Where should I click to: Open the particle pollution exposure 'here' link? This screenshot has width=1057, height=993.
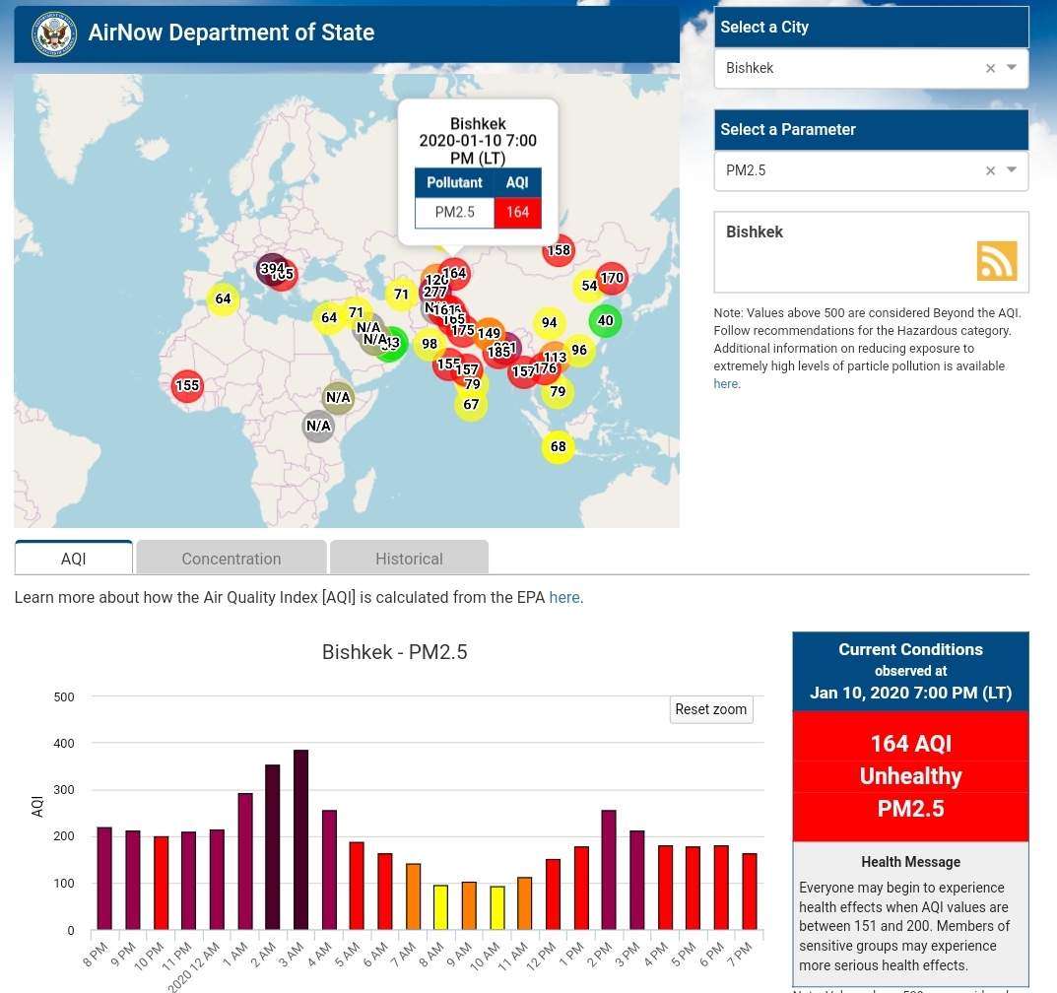[x=726, y=384]
